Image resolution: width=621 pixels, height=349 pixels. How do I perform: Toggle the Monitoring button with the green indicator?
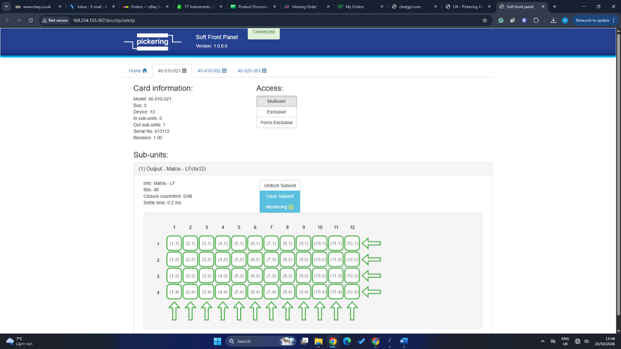coord(280,207)
